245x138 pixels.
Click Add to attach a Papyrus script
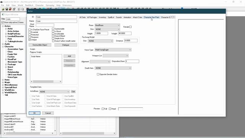click(69, 56)
